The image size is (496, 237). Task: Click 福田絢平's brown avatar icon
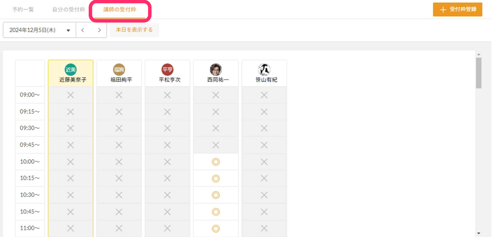click(119, 70)
